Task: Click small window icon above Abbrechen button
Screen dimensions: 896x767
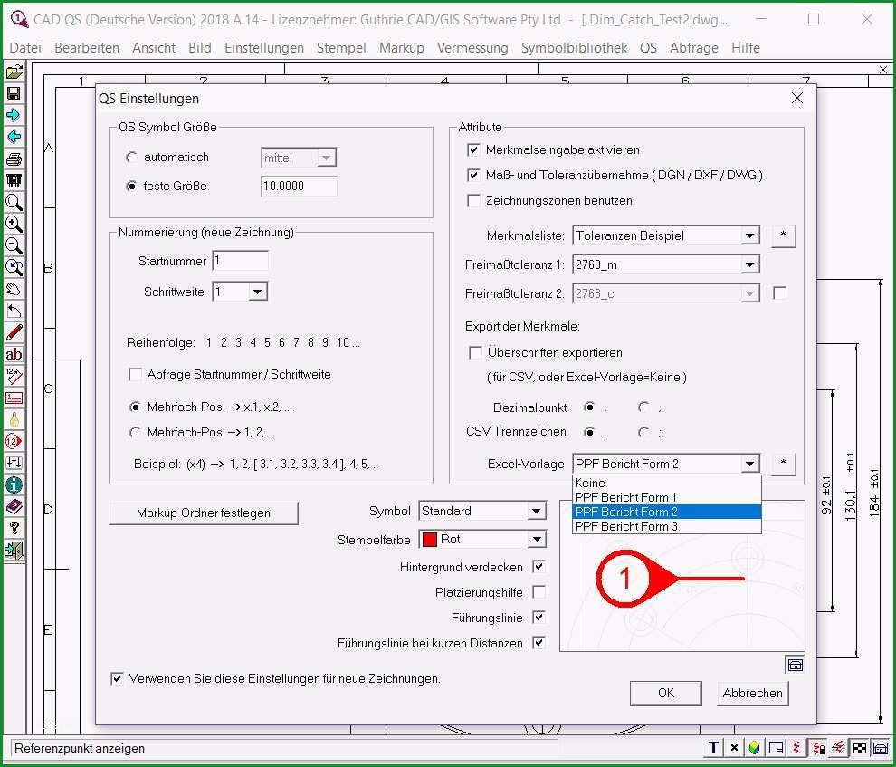Action: [795, 665]
